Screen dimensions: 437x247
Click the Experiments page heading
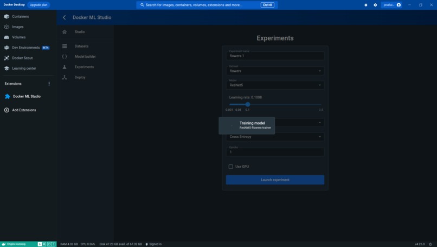[275, 38]
